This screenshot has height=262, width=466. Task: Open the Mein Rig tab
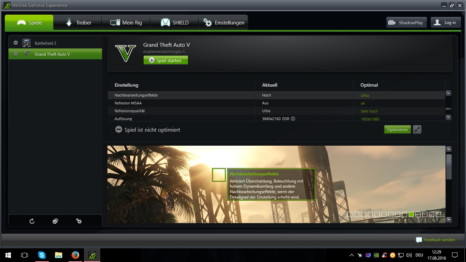[126, 23]
